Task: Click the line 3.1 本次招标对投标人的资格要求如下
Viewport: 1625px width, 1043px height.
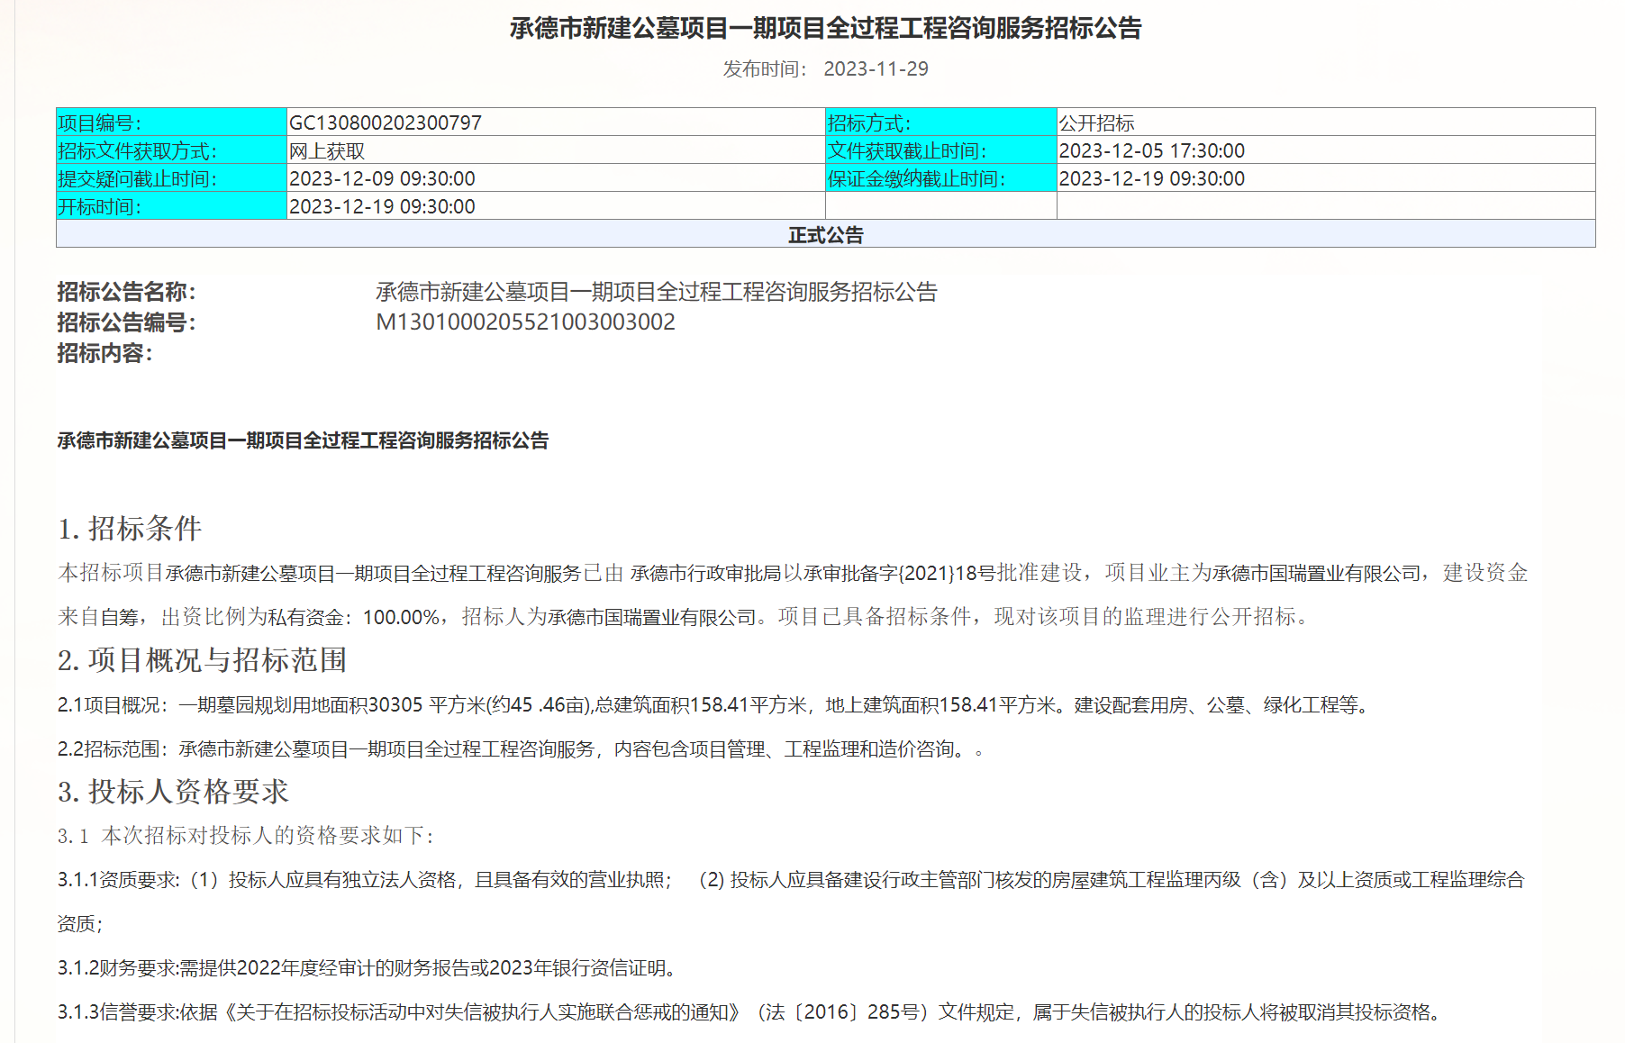Action: pos(247,836)
